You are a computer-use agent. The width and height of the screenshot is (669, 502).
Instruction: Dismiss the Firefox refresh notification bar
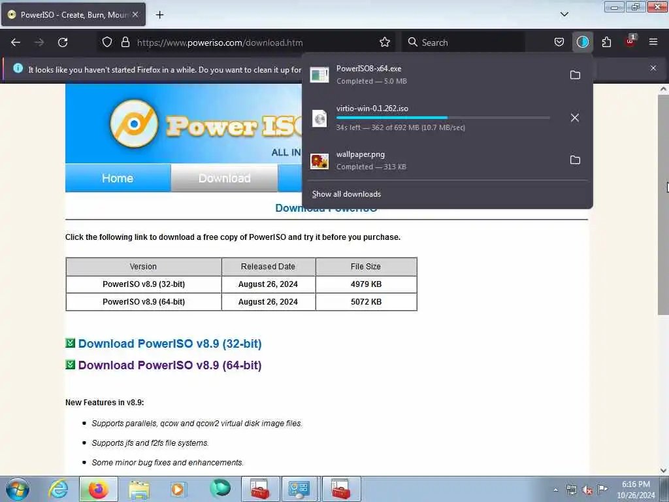point(653,68)
